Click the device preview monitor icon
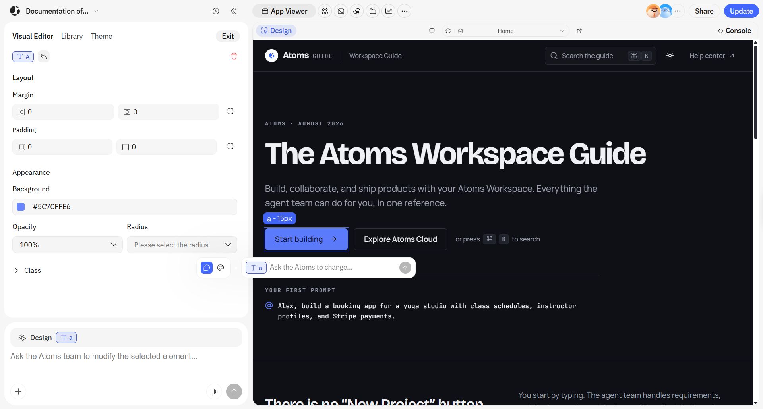 [432, 31]
